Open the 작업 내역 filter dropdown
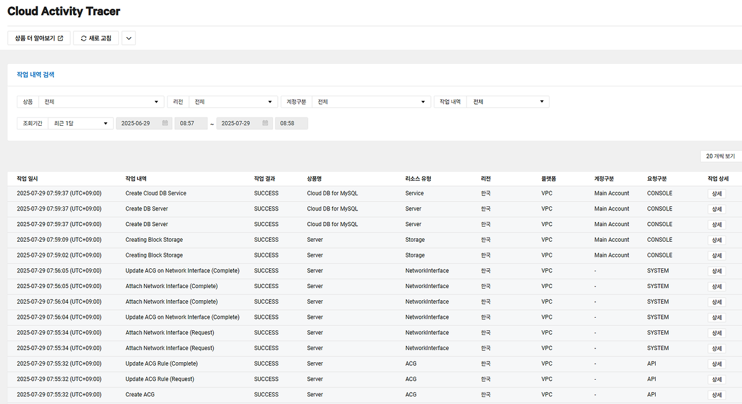Screen dimensions: 742x404 (x=507, y=102)
